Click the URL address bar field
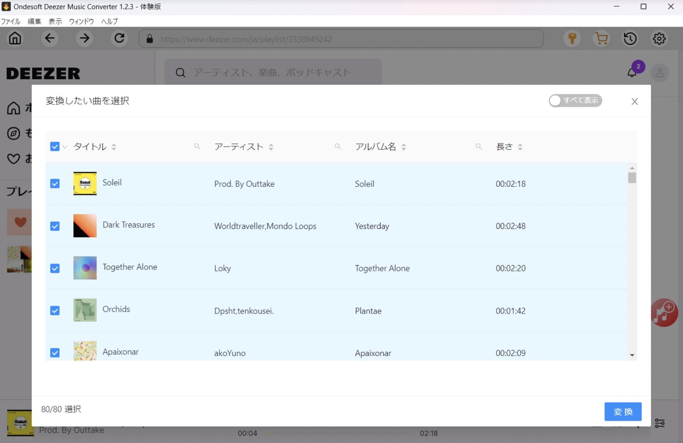 (341, 39)
